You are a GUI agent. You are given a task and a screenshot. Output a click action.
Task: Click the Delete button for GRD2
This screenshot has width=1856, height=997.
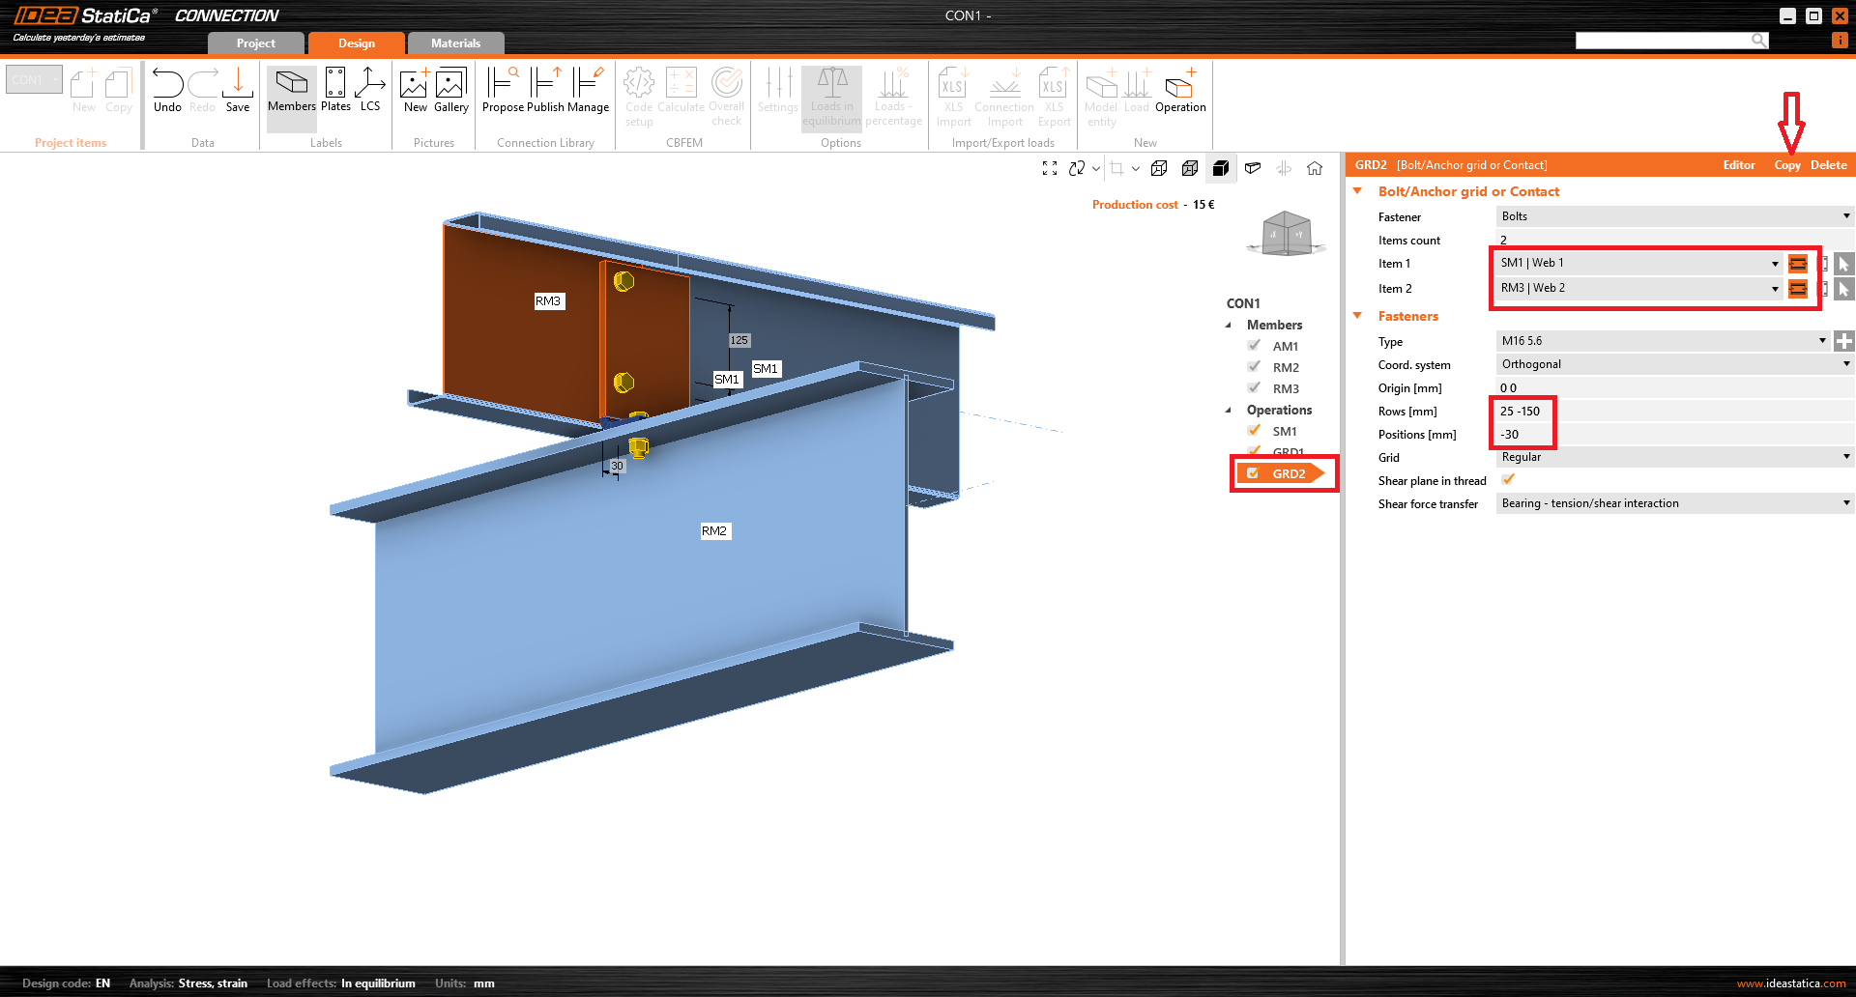[1828, 165]
